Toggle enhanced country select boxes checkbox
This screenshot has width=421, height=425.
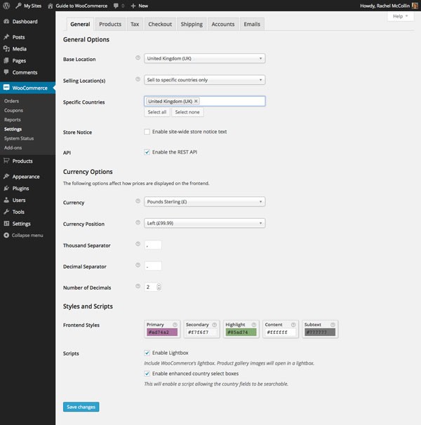[147, 374]
